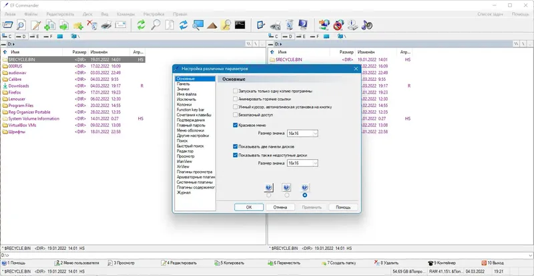
Task: Click the network connect globe-computer icon
Action: (324, 25)
